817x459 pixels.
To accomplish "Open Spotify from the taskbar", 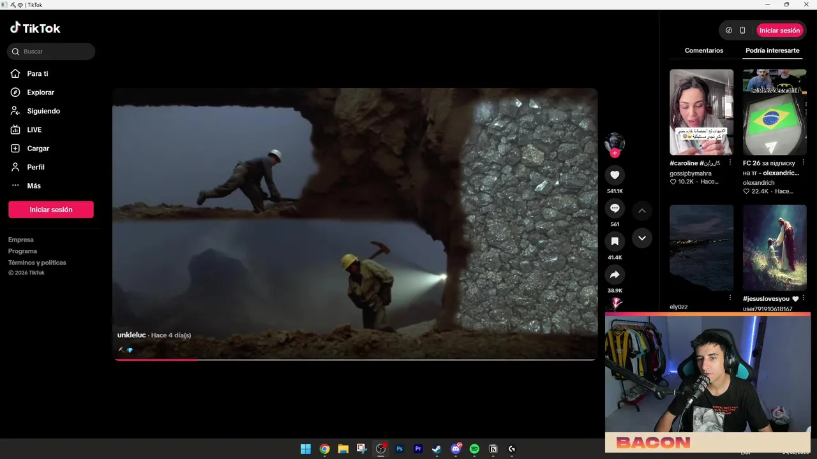I will click(474, 449).
